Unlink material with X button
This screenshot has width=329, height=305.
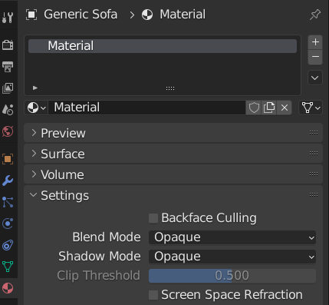(285, 108)
